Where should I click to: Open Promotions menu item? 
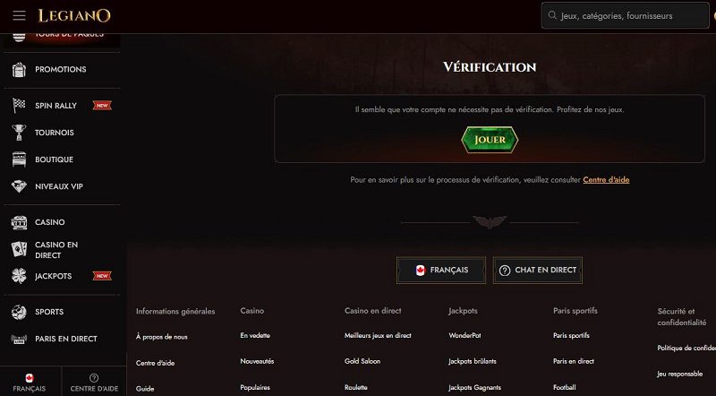point(62,70)
